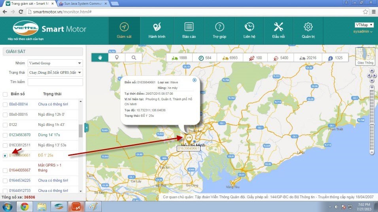Open the Giao Thông traffic map layer
Screen dimensions: 378x212
click(x=365, y=56)
